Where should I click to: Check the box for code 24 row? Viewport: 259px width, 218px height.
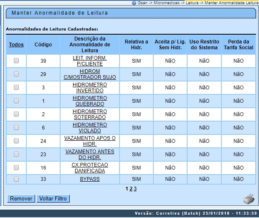[16, 141]
